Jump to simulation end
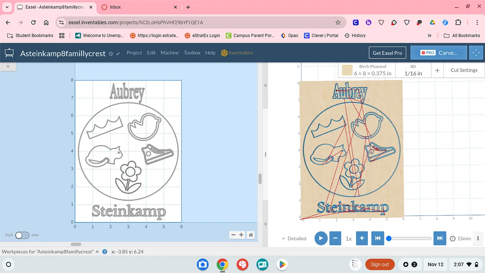This screenshot has height=273, width=485. coord(440,238)
